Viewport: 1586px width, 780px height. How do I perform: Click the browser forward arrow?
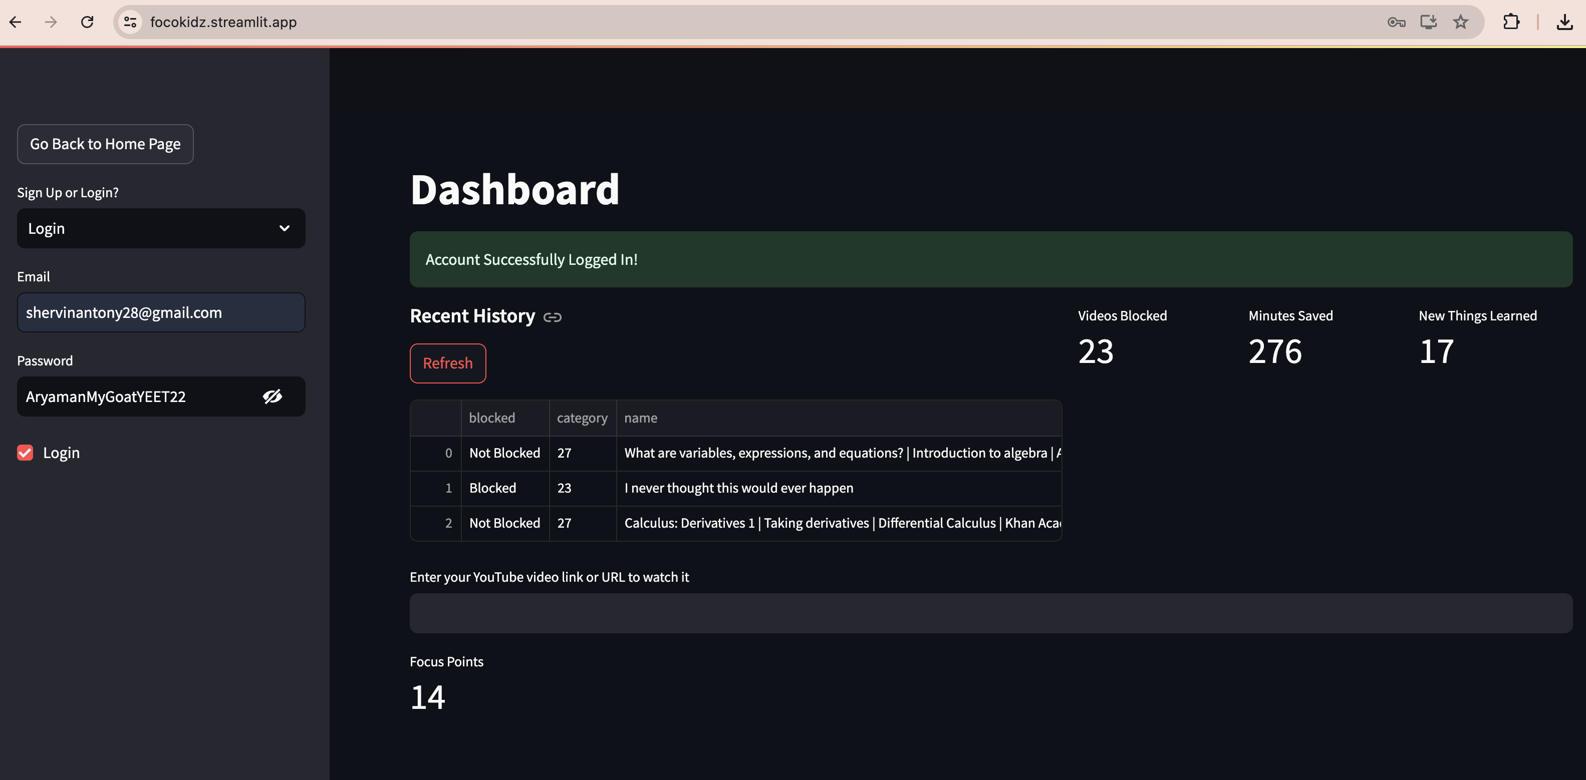click(x=51, y=22)
